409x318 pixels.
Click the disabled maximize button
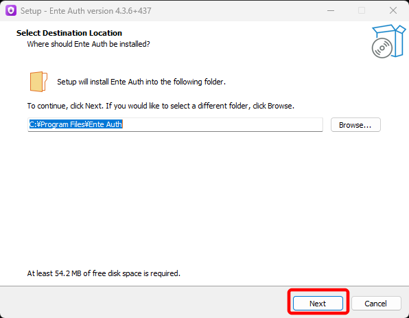click(362, 11)
